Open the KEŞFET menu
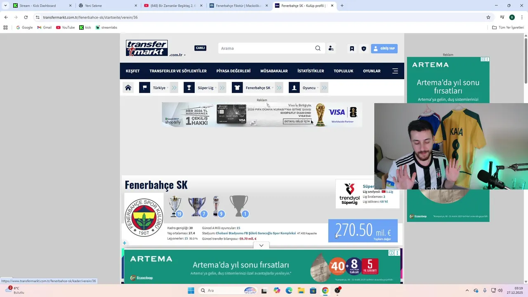This screenshot has height=297, width=528. (133, 71)
